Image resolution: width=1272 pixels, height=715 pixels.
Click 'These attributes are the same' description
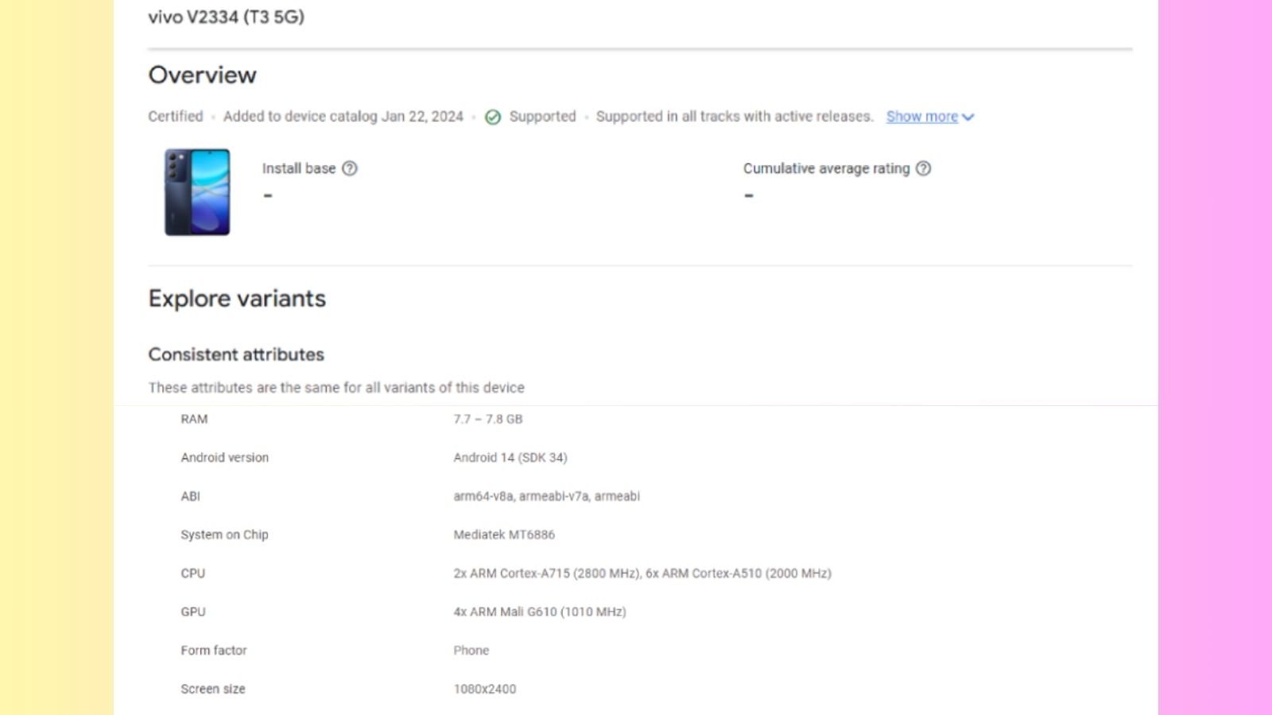pos(336,388)
